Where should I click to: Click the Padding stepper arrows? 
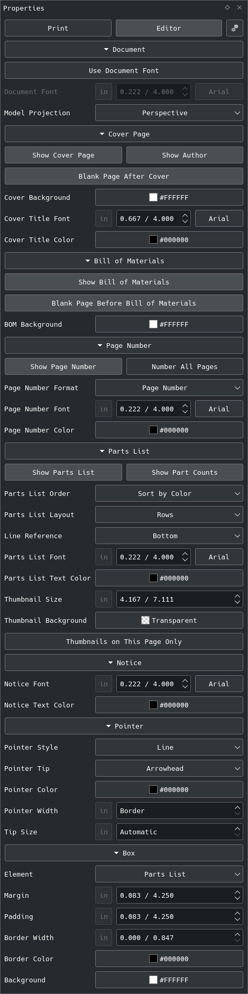pos(237,916)
